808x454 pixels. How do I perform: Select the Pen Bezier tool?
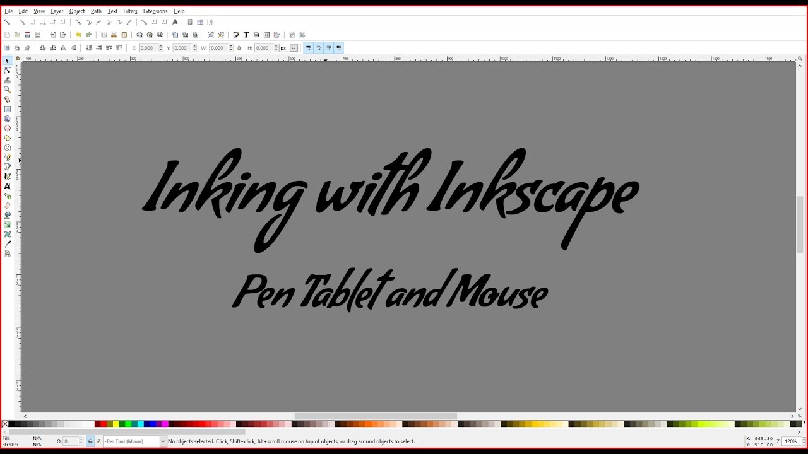tap(7, 166)
